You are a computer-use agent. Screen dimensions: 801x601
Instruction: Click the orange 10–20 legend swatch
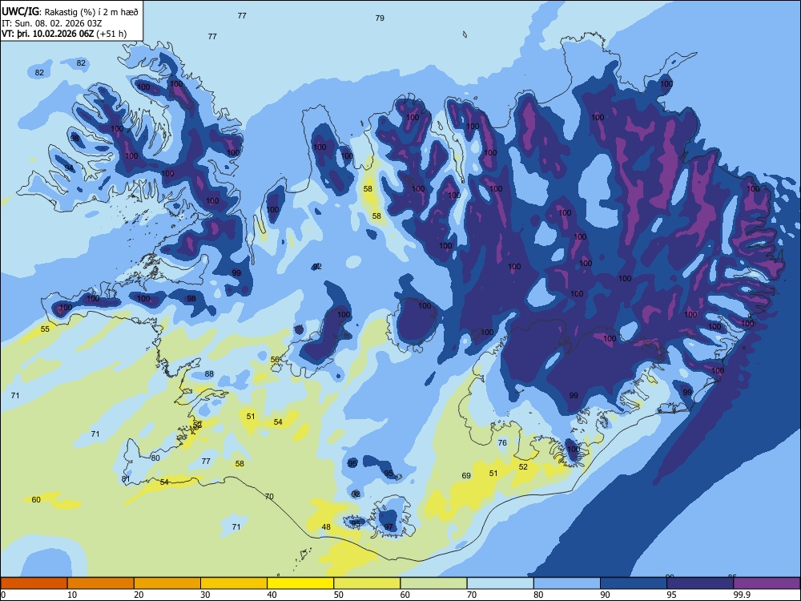coord(101,583)
